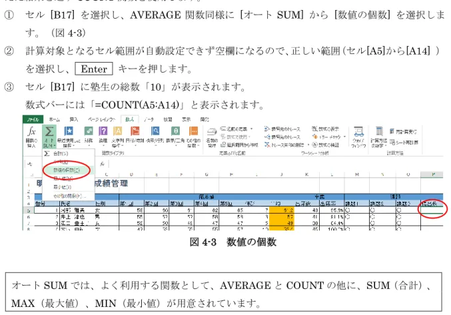This screenshot has width=451, height=315.
Task: Expand the トレース矢印の削除 dropdown arrow
Action: coord(308,145)
